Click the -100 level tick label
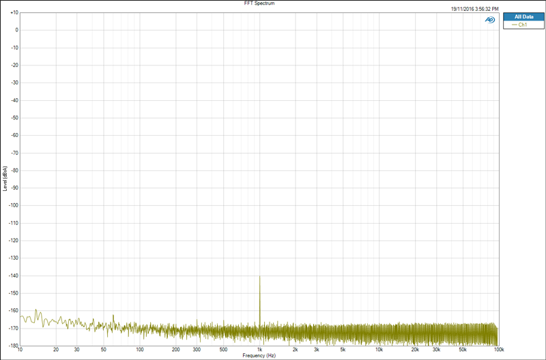Screen dimensions: 546x360 [x=14, y=205]
